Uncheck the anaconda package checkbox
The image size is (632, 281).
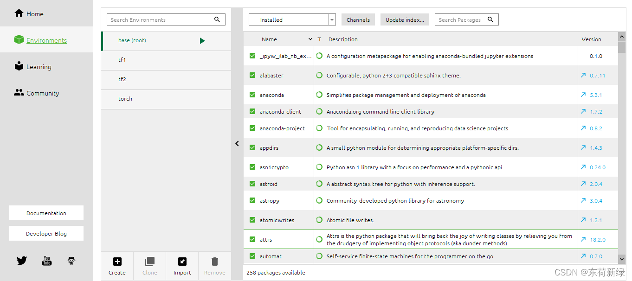252,95
